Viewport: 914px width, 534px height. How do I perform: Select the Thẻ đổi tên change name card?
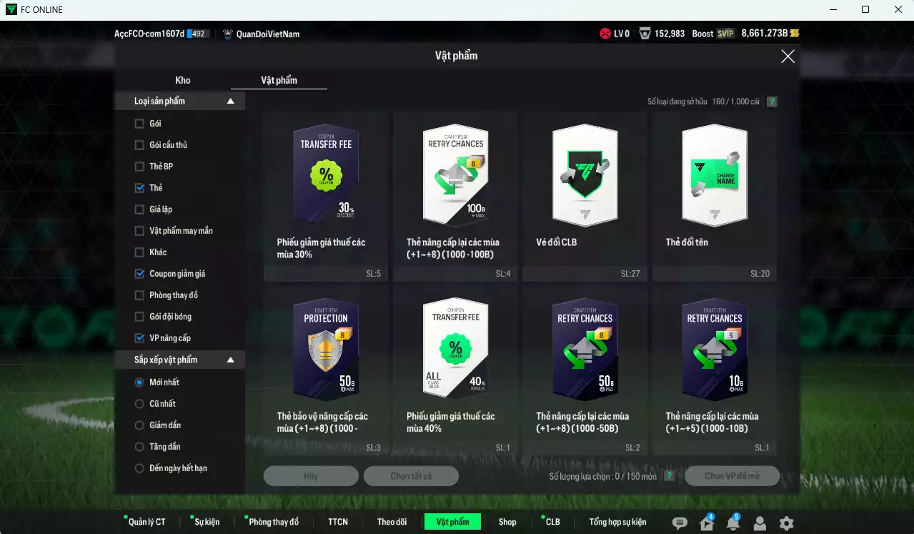point(715,197)
